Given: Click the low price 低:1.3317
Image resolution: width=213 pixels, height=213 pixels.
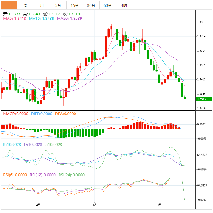Looking at the screenshot, I should point(51,14).
